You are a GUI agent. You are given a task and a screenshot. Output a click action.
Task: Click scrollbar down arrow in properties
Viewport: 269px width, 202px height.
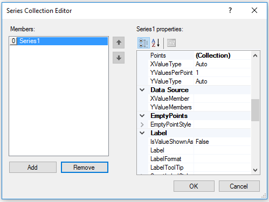click(x=255, y=170)
